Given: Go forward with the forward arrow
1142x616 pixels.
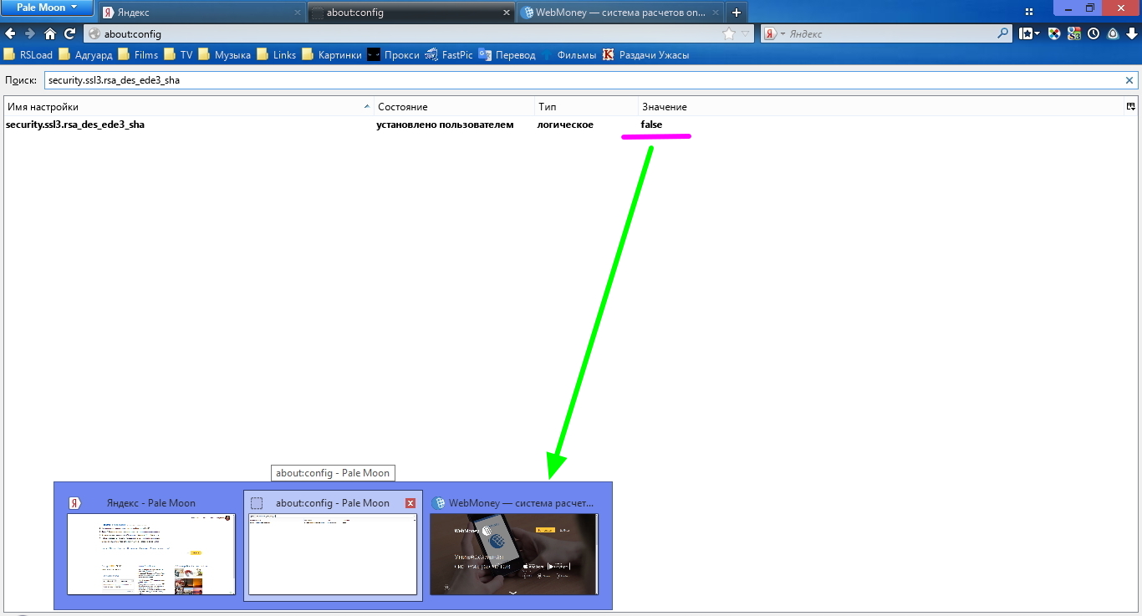Looking at the screenshot, I should (30, 33).
